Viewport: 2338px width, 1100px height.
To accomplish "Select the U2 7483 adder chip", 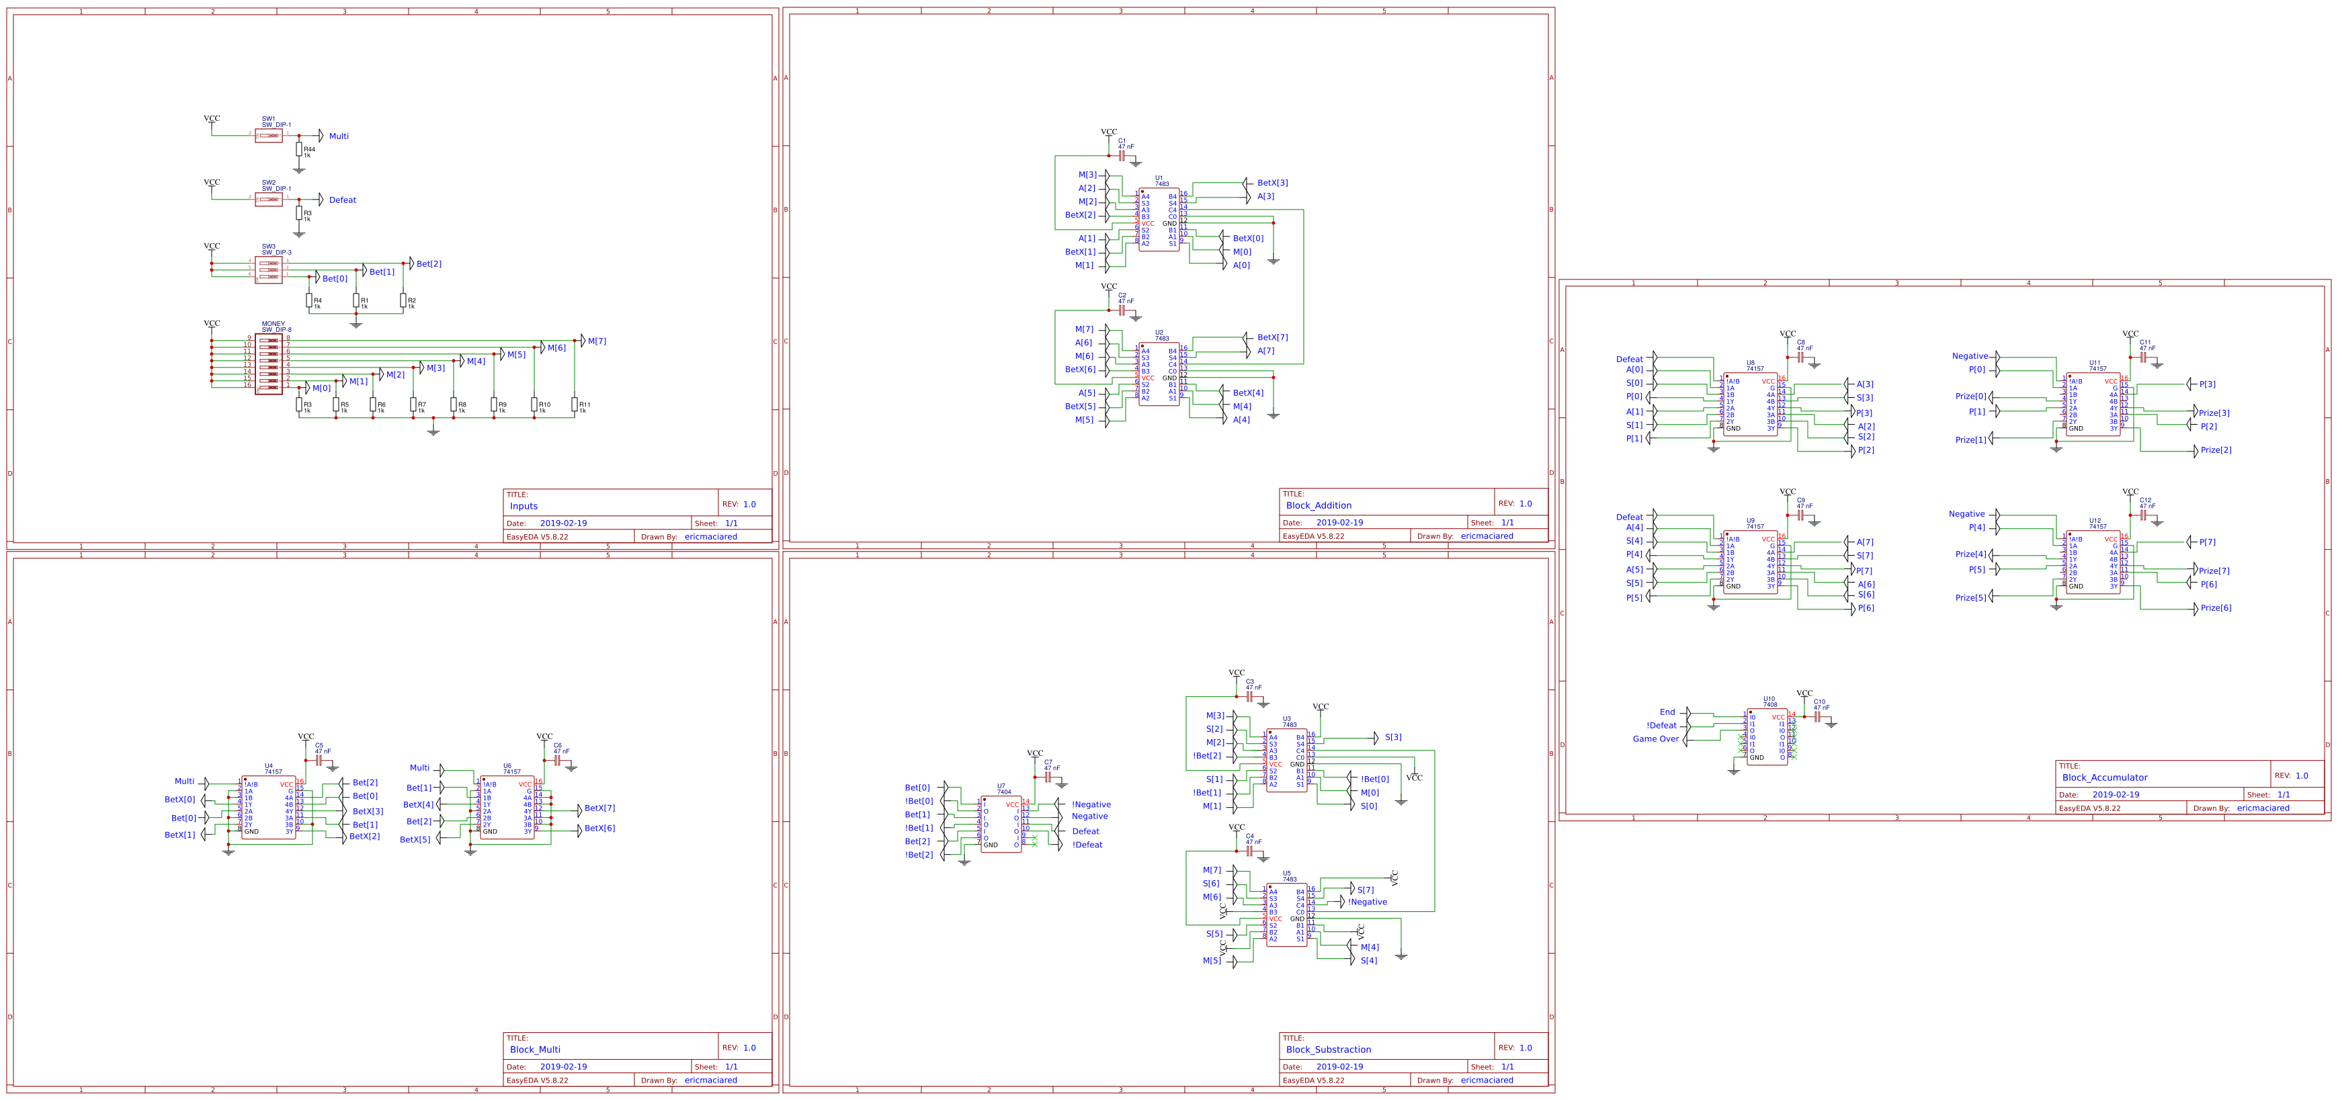I will (1159, 374).
